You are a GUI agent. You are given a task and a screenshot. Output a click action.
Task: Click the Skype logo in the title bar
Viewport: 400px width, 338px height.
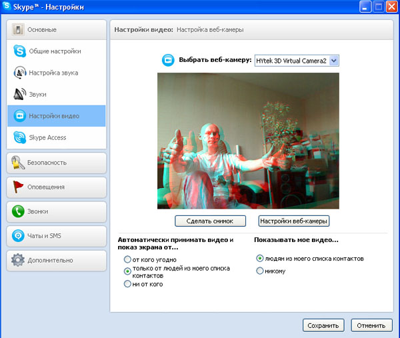point(7,6)
